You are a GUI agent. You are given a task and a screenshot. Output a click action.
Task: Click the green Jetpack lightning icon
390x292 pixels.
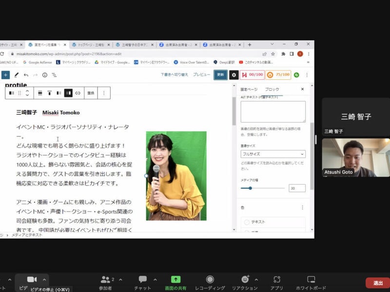pyautogui.click(x=296, y=75)
